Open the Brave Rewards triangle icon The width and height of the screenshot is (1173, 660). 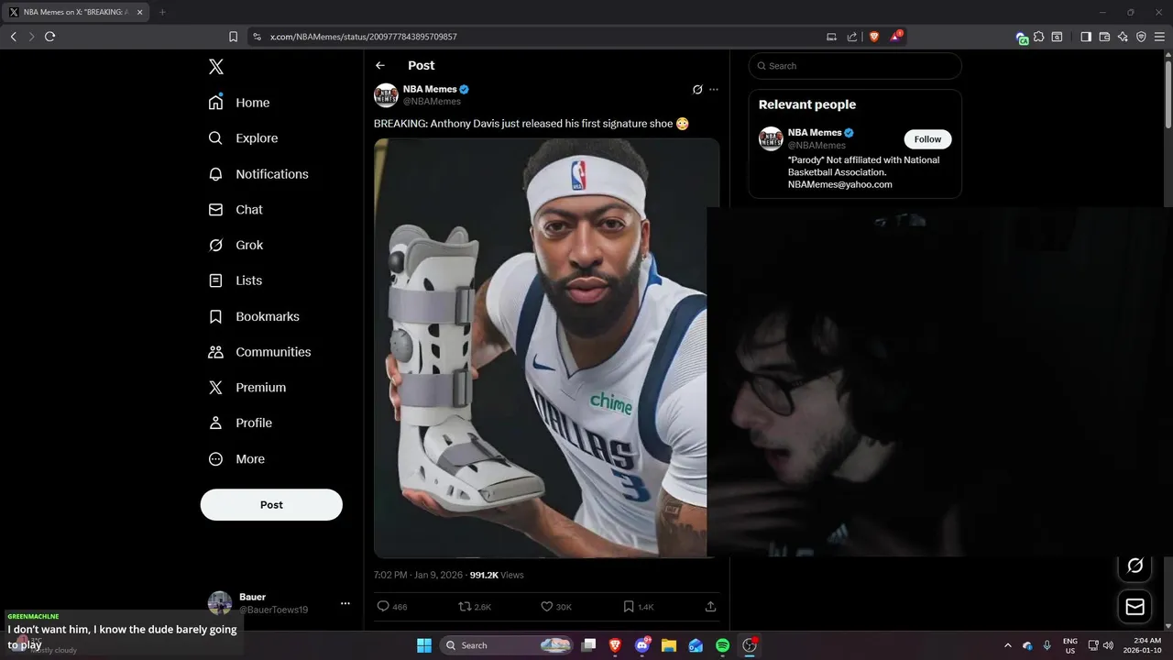point(895,37)
